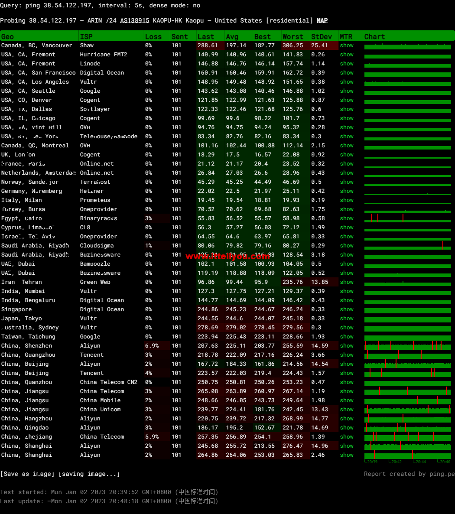Show MTR for Italy Milan Prometeus
Screen dimensions: 455x514
347,200
